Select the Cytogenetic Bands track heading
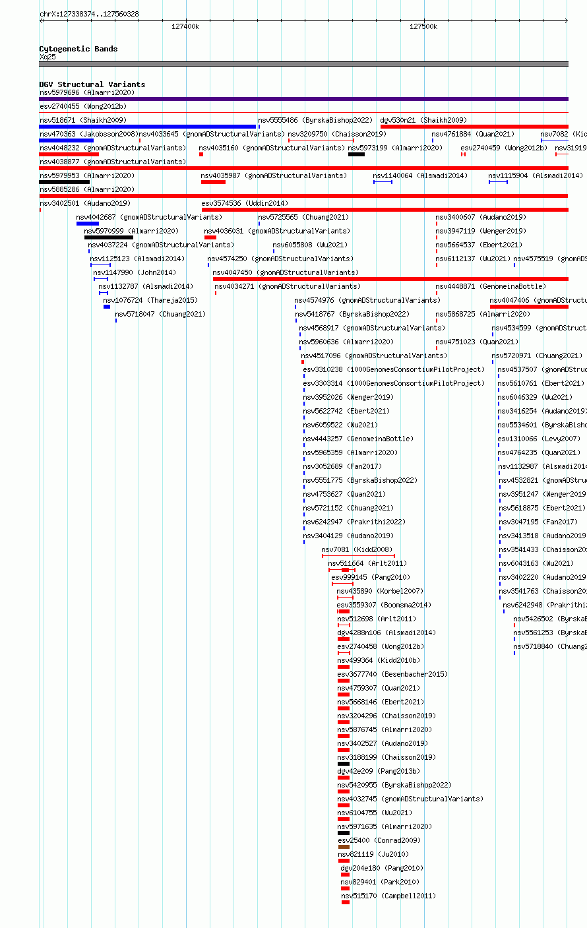This screenshot has height=928, width=587. tap(78, 49)
